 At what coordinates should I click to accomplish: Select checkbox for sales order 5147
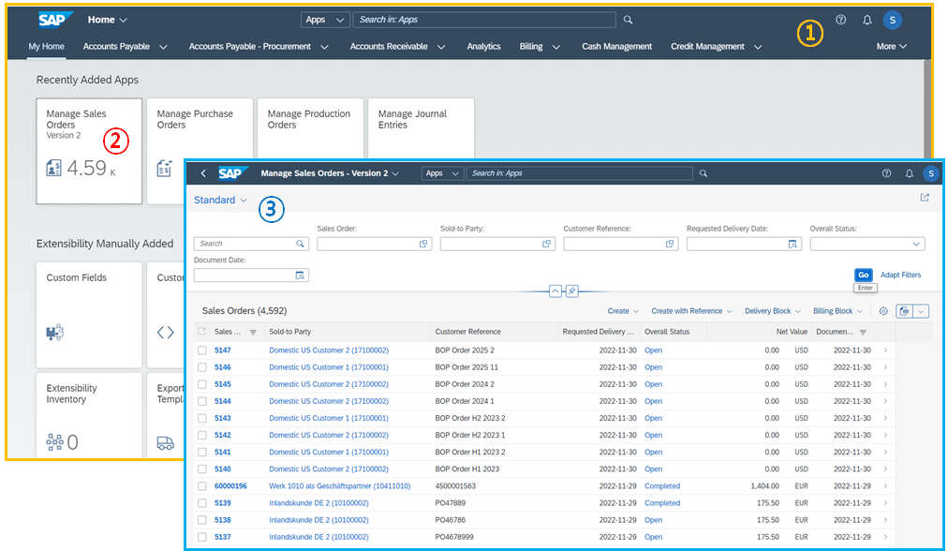pyautogui.click(x=202, y=350)
